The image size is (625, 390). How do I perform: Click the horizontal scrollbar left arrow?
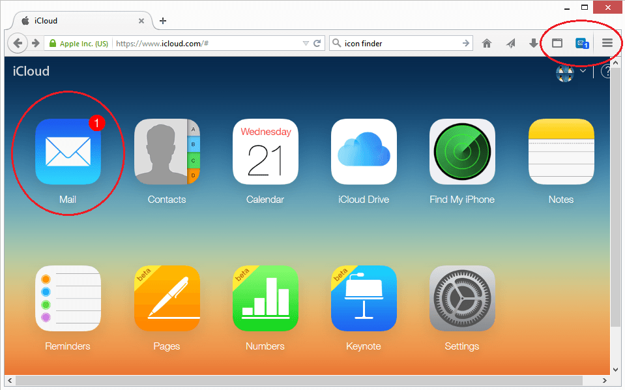[10, 380]
